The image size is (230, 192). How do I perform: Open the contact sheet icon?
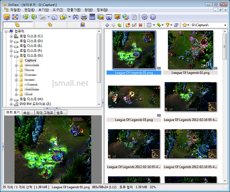pyautogui.click(x=134, y=17)
